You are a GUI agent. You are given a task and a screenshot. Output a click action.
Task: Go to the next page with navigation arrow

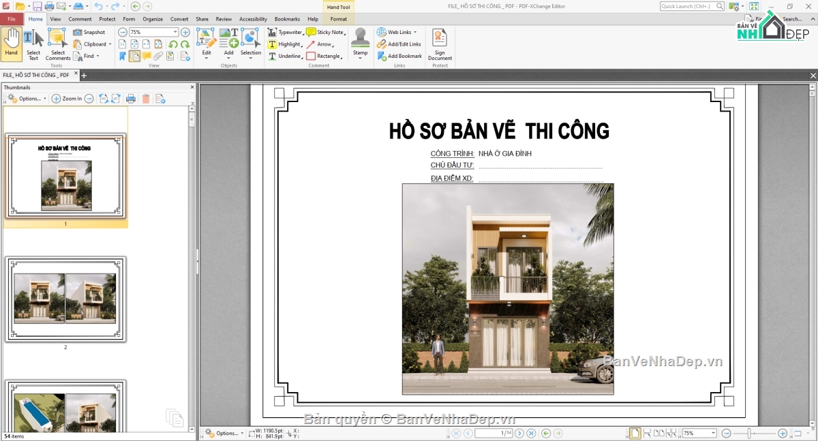[x=518, y=433]
